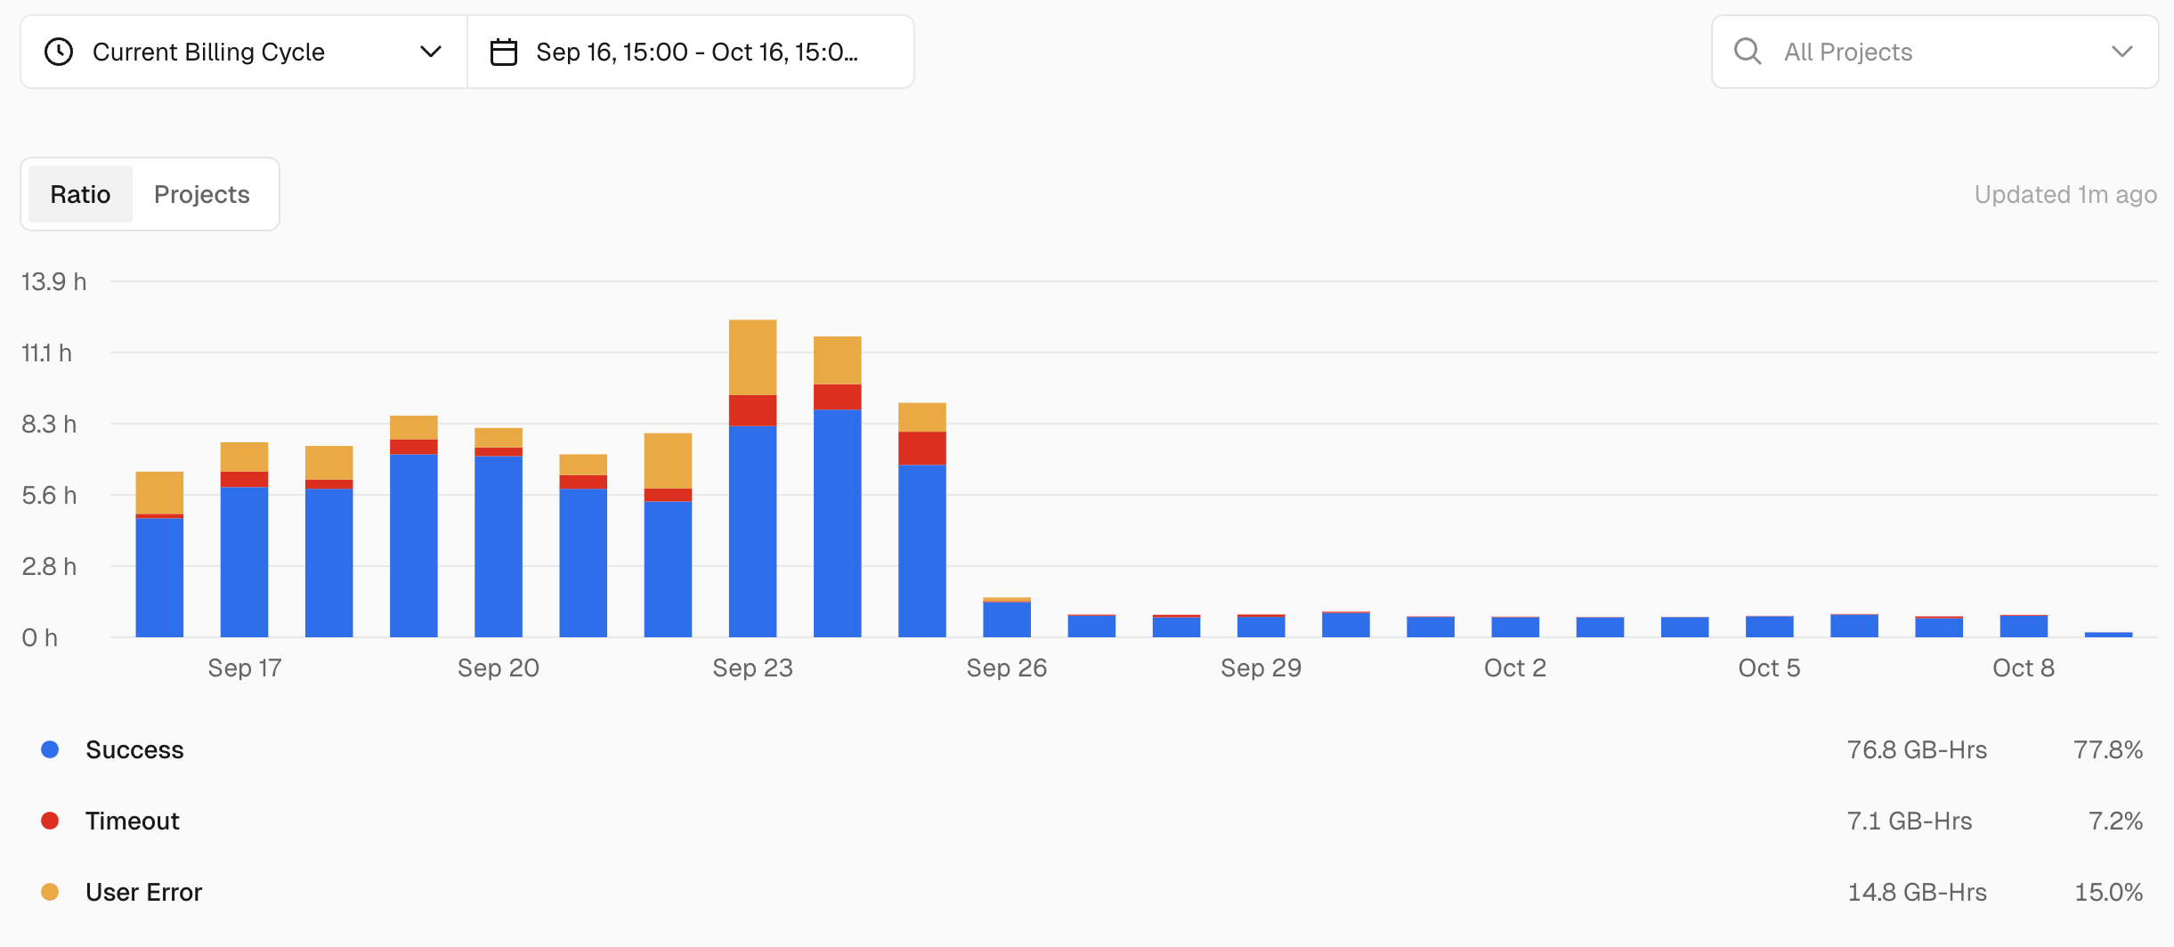Click the Sep 23 bar's orange segment

[x=752, y=357]
